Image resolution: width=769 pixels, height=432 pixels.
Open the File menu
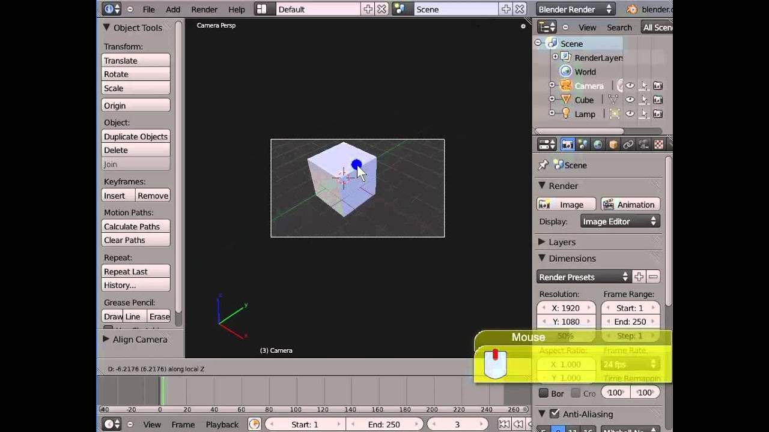(148, 10)
